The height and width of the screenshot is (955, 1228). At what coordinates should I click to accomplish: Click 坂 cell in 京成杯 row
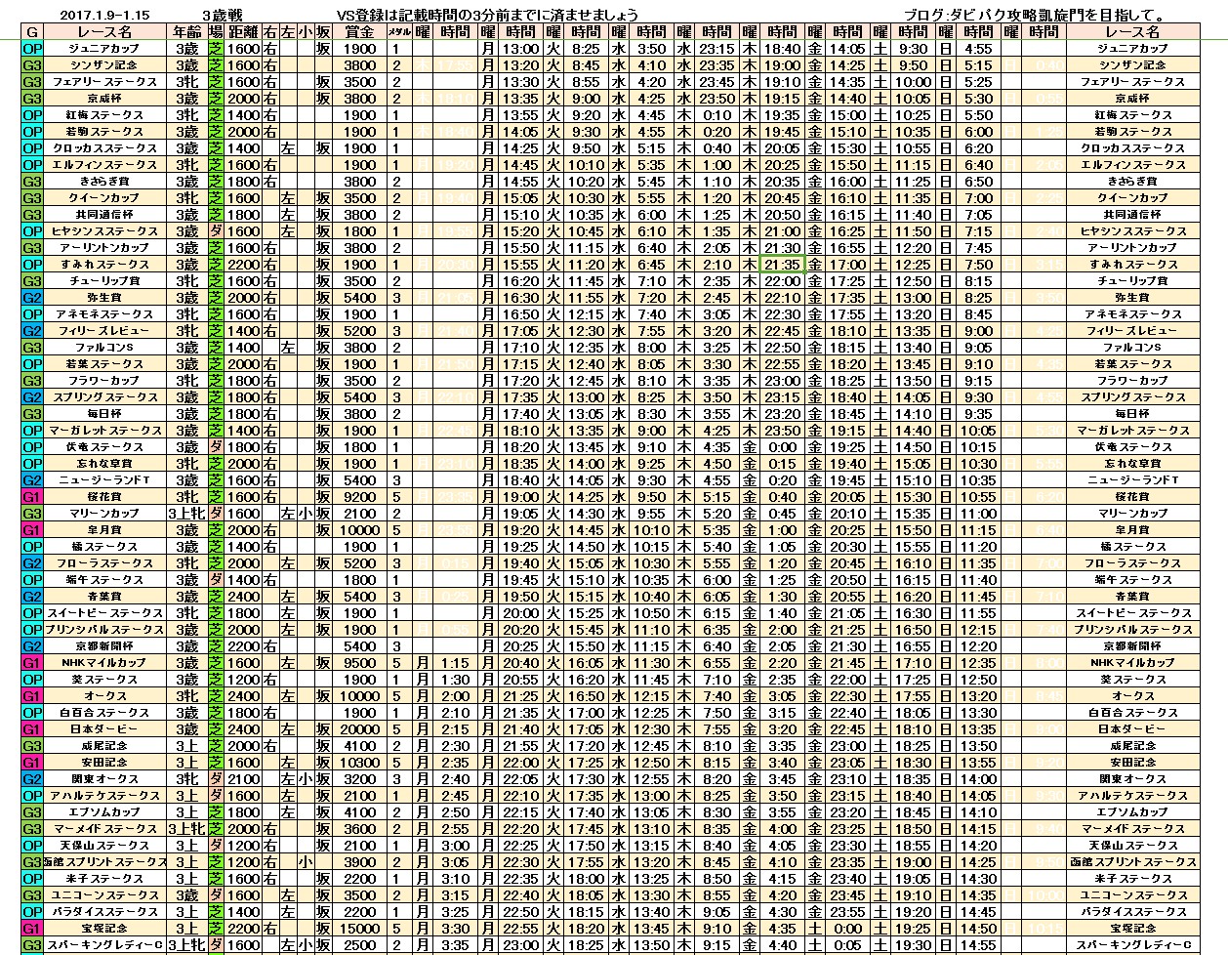323,99
